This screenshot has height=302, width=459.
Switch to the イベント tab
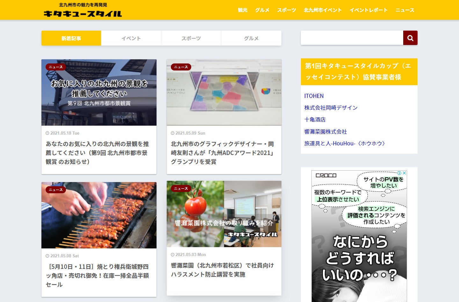point(131,38)
